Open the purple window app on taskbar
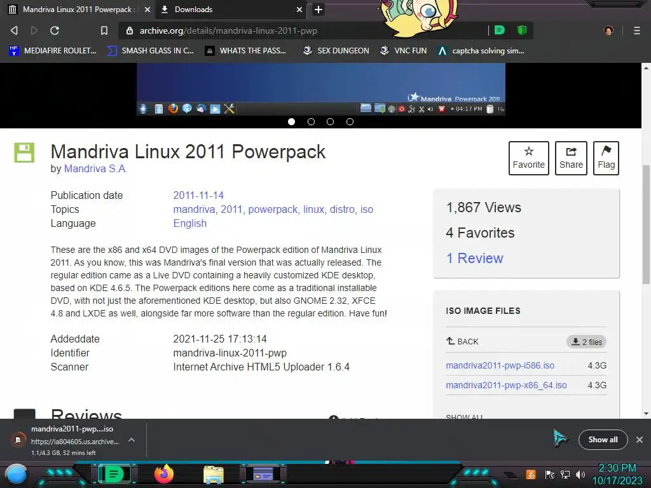 point(263,474)
